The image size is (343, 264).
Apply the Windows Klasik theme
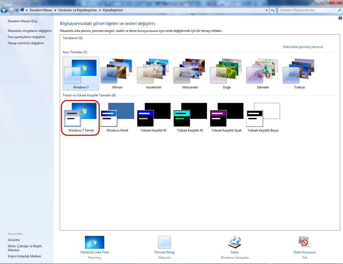pos(117,117)
